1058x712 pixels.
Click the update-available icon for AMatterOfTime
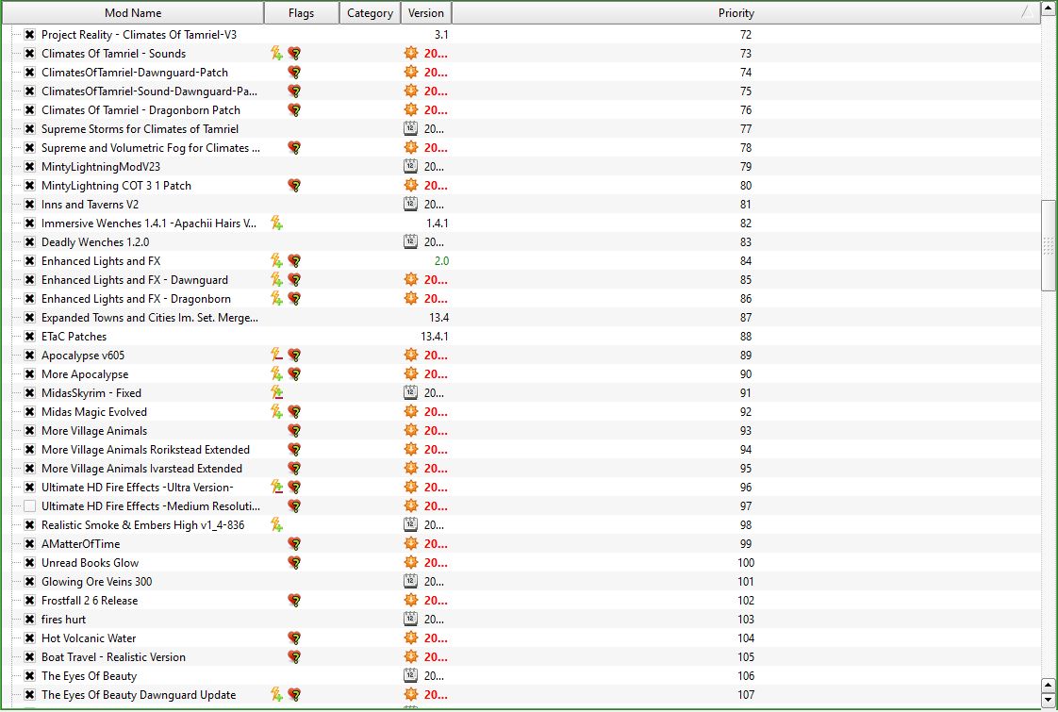point(410,544)
